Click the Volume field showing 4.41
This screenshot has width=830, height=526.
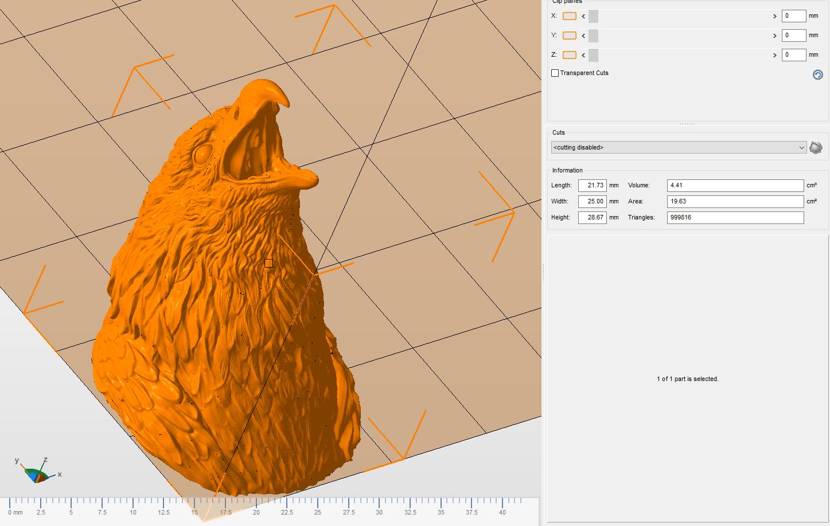click(x=734, y=185)
